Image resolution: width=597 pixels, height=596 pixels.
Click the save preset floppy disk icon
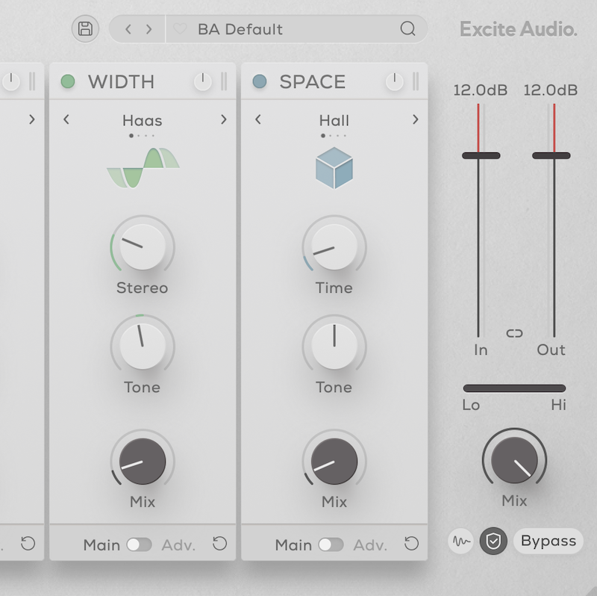tap(86, 29)
